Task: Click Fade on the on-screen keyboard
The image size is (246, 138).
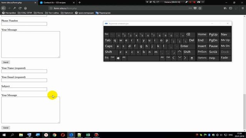Action: [225, 58]
